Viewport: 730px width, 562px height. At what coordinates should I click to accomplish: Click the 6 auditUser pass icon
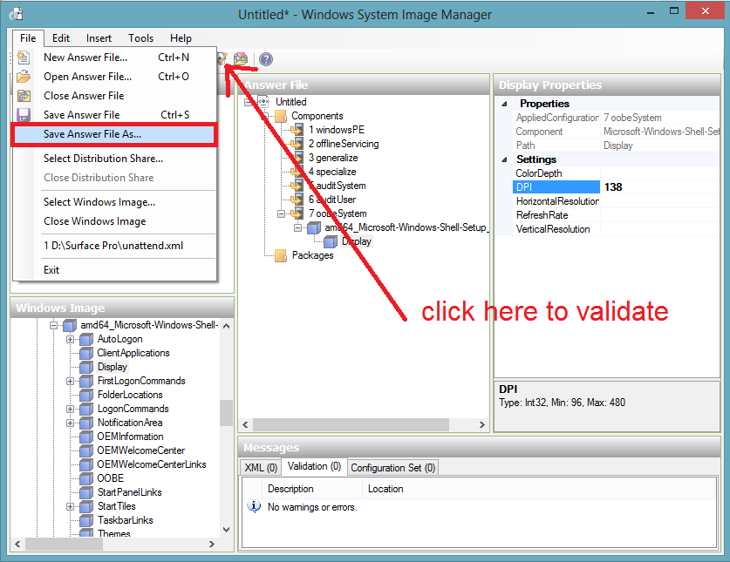(297, 200)
